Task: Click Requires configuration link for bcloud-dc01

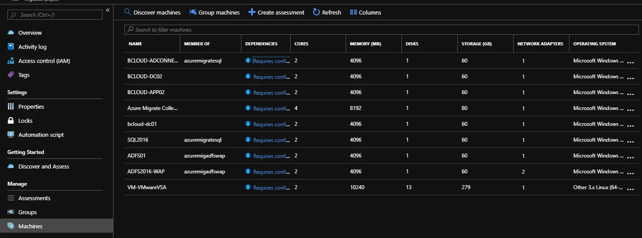Action: pyautogui.click(x=271, y=124)
